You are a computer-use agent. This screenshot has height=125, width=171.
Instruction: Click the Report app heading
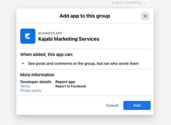(65, 82)
